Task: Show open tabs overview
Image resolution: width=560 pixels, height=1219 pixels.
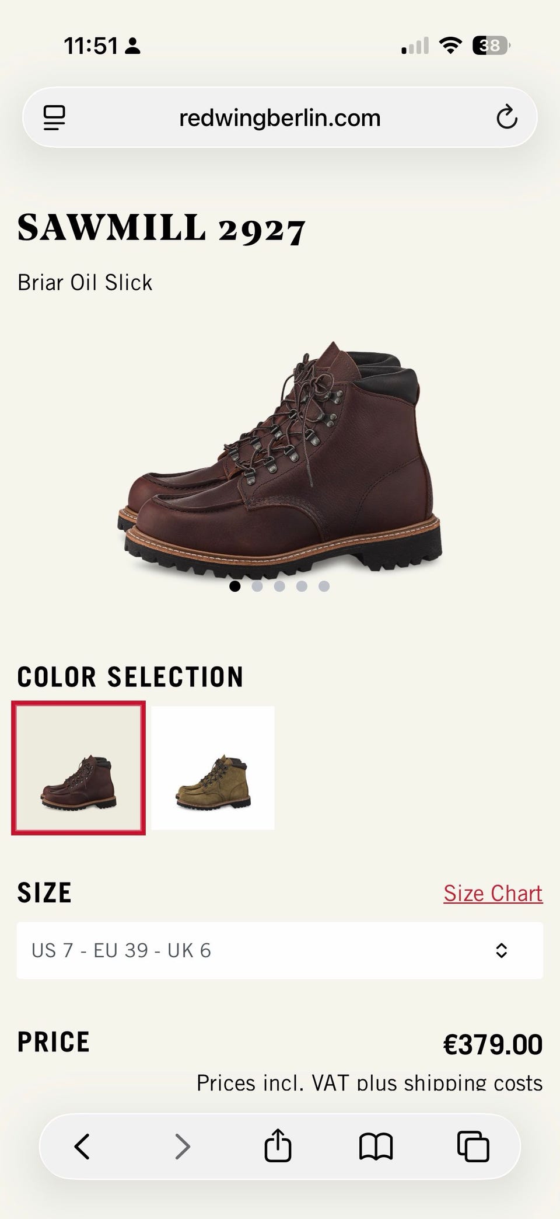Action: pyautogui.click(x=473, y=1146)
